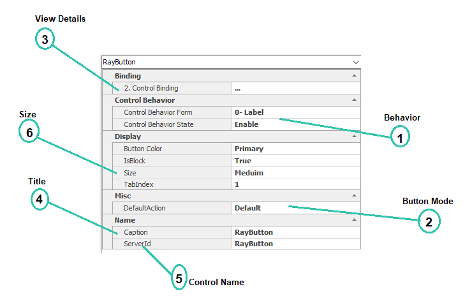472x303 pixels.
Task: Open the RayButton object dropdown
Action: tap(355, 63)
